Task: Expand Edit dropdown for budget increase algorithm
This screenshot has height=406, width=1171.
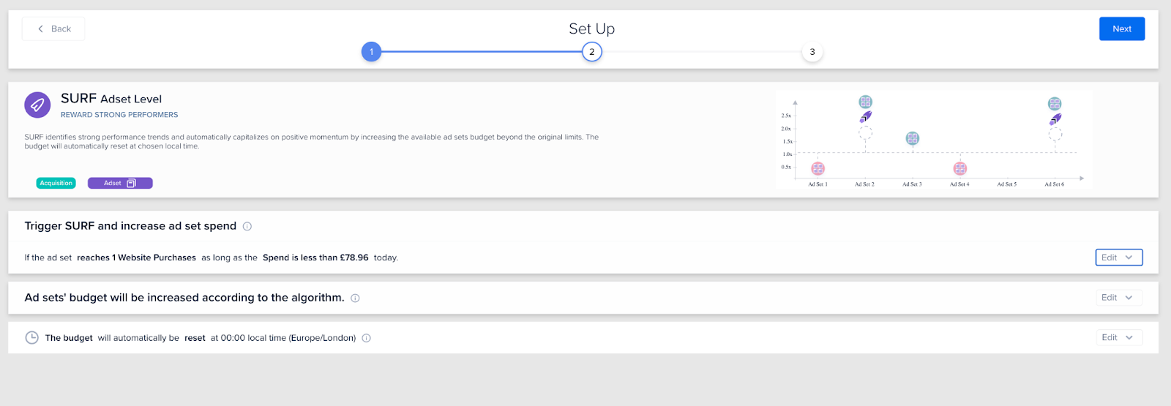Action: 1118,298
